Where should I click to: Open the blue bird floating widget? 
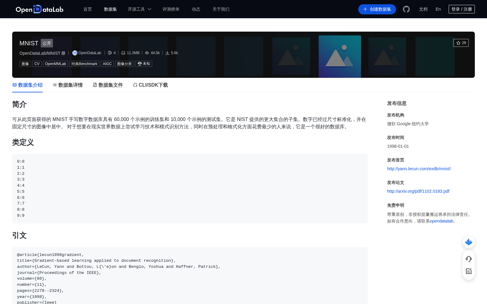(x=469, y=242)
